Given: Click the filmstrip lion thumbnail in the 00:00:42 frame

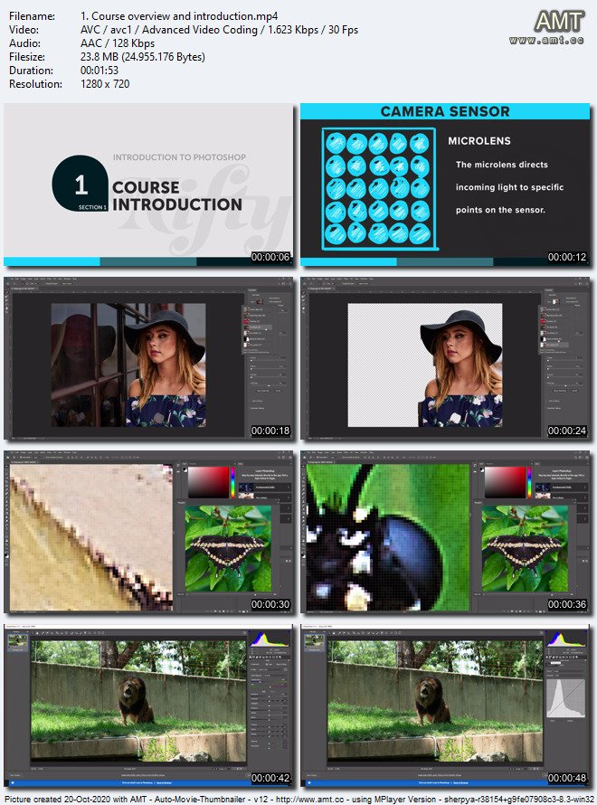Looking at the screenshot, I should click(x=17, y=641).
